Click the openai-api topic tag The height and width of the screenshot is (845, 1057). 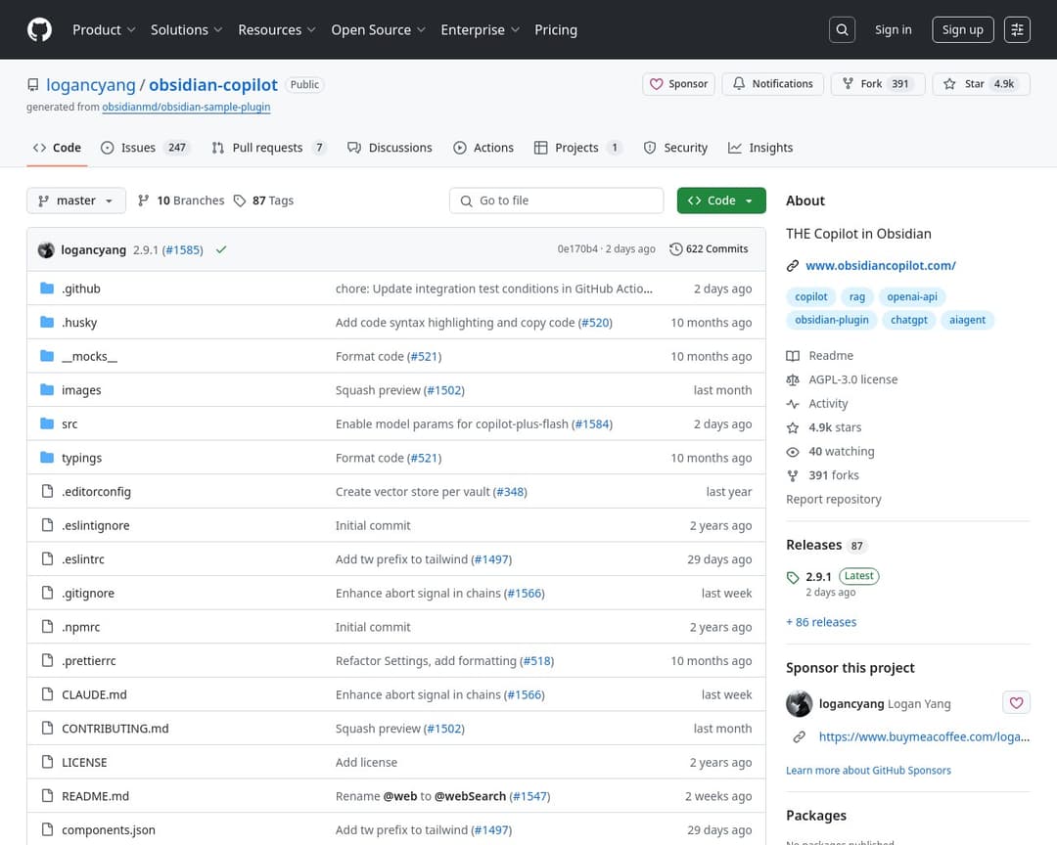(x=912, y=296)
